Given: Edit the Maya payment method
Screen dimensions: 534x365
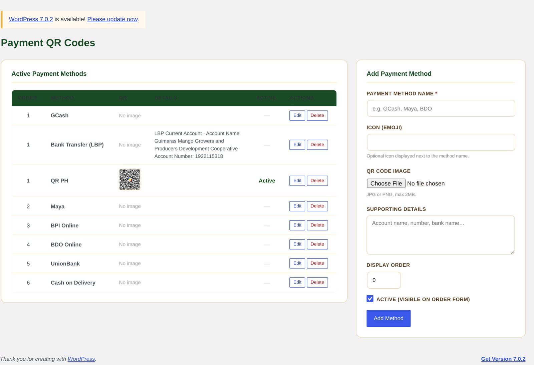Looking at the screenshot, I should [297, 206].
